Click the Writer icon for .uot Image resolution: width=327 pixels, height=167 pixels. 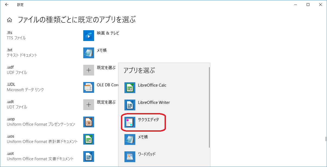click(x=89, y=156)
